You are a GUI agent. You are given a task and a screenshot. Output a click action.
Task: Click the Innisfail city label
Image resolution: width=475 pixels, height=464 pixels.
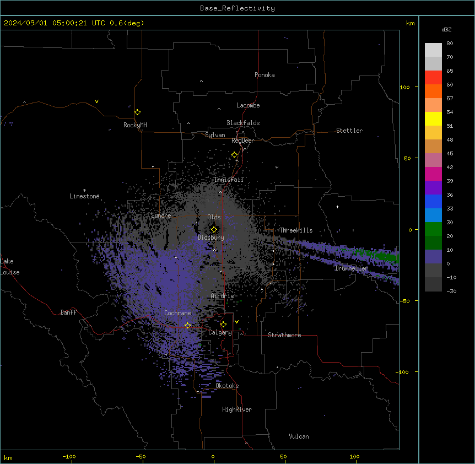point(229,180)
